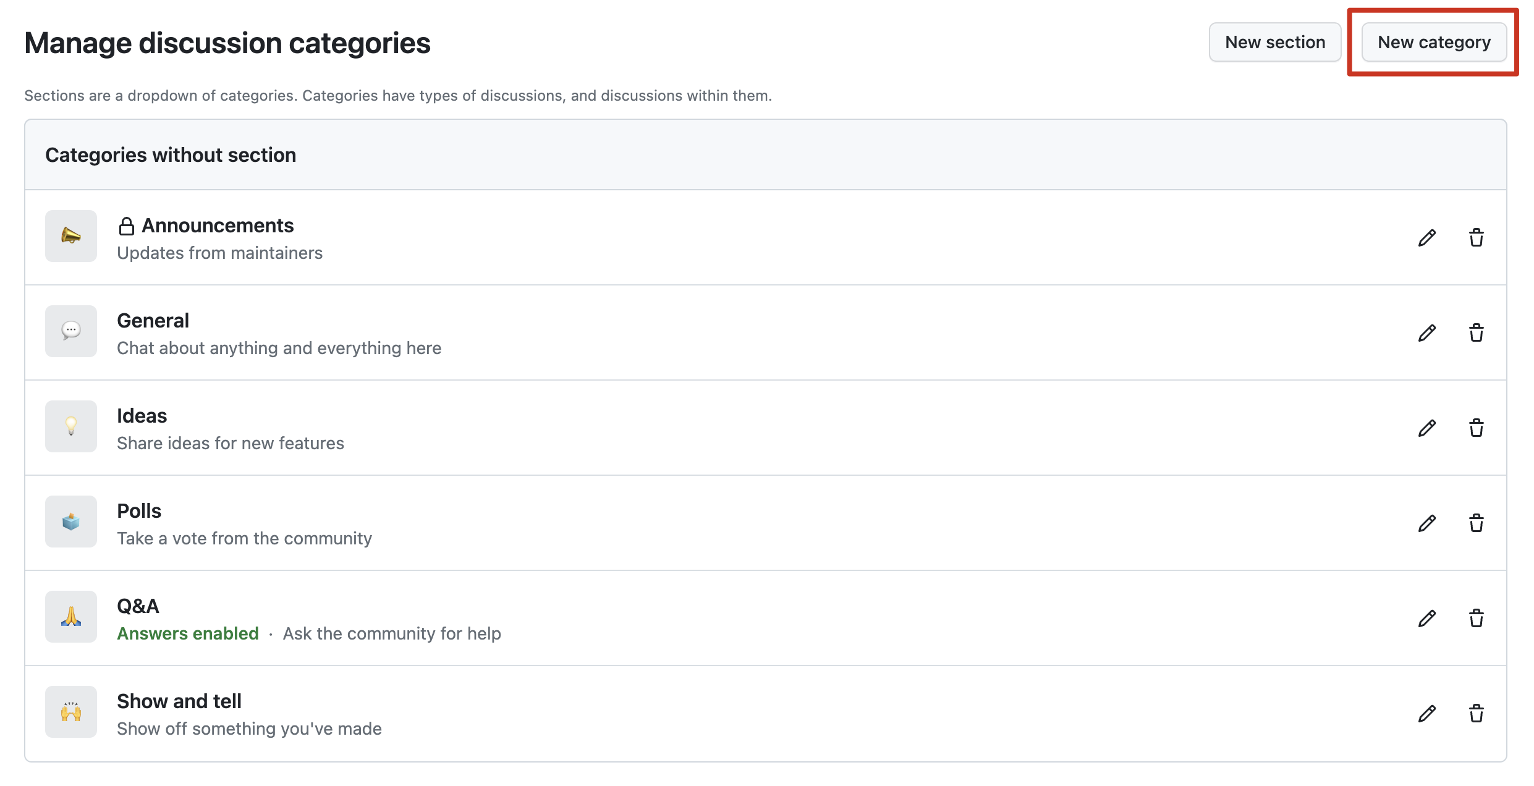1534x786 pixels.
Task: Edit the Announcements category with pencil icon
Action: pos(1426,237)
